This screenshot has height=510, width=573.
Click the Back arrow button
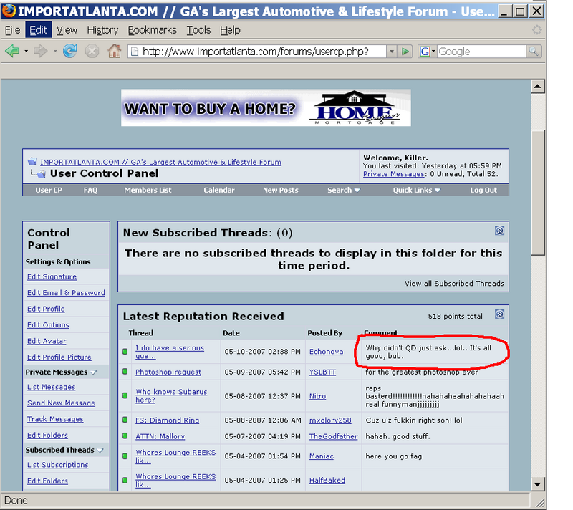click(x=11, y=52)
